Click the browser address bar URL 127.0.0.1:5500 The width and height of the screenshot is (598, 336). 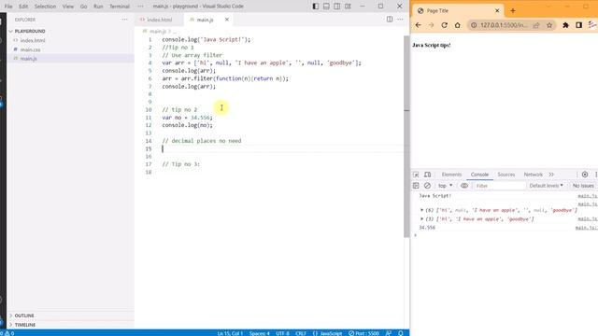pyautogui.click(x=504, y=25)
